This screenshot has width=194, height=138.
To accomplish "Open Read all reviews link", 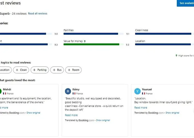I will pyautogui.click(x=37, y=14).
